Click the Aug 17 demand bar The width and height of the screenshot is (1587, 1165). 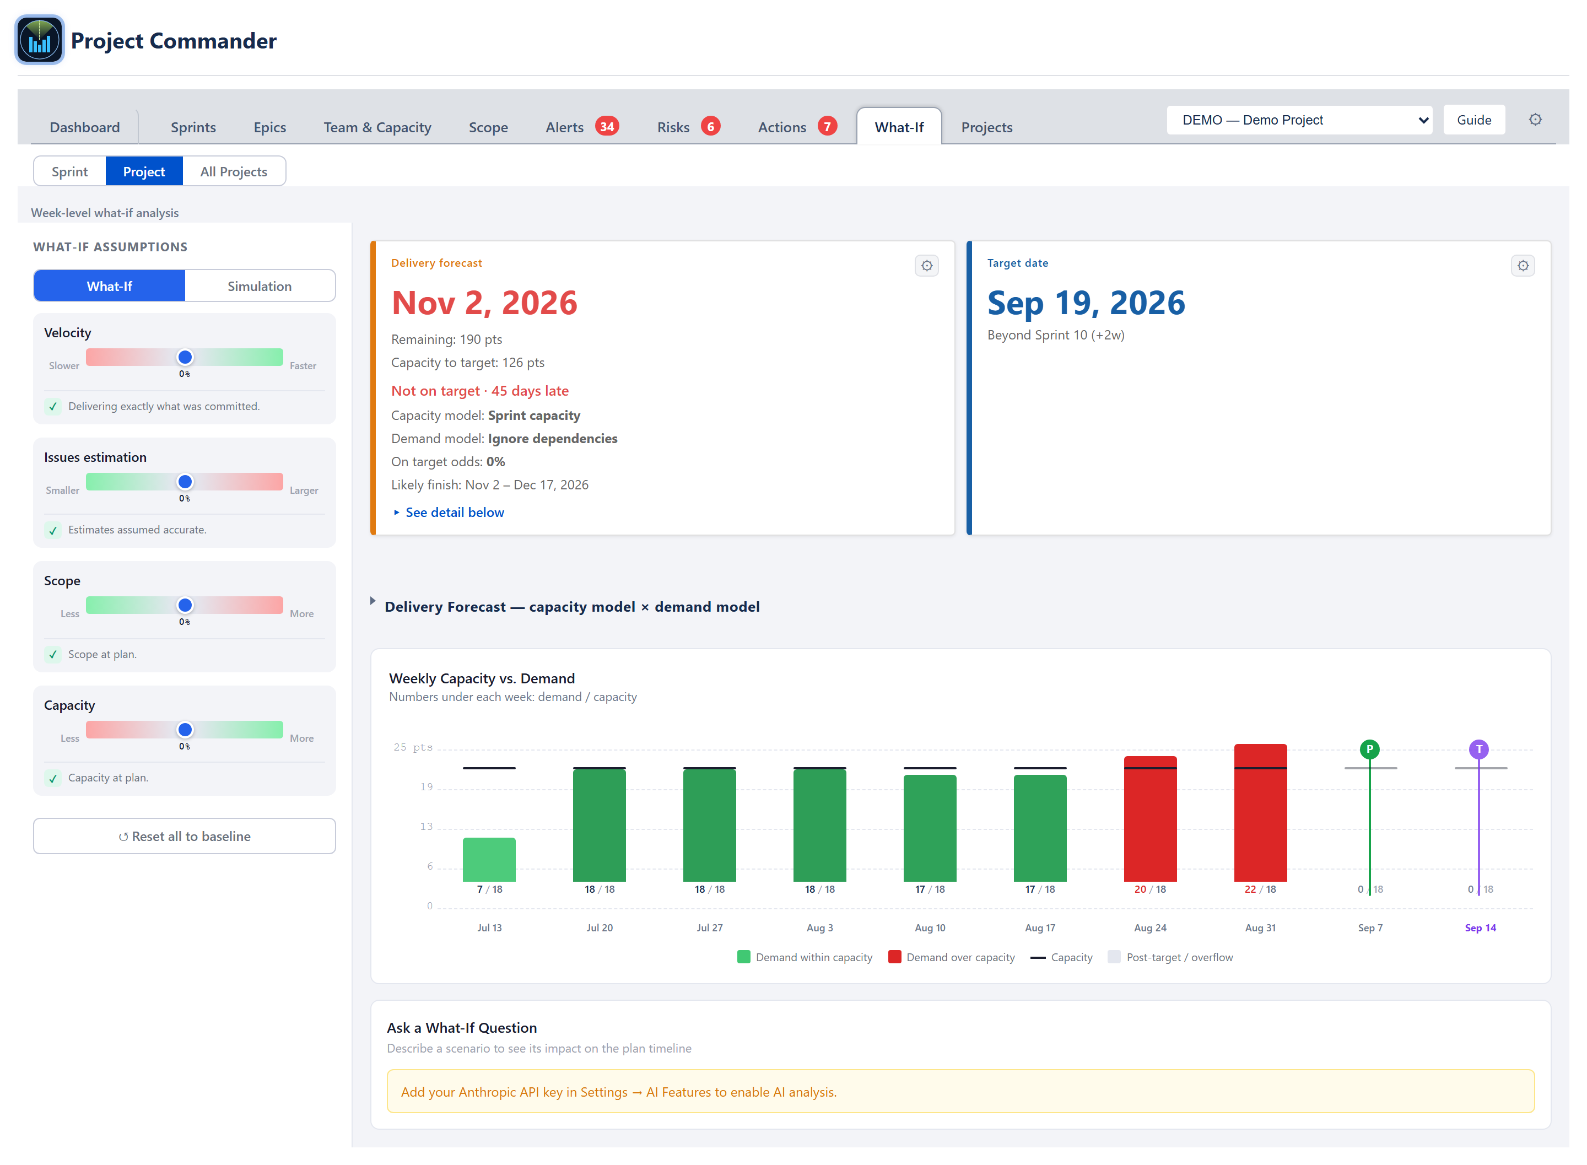point(1040,829)
